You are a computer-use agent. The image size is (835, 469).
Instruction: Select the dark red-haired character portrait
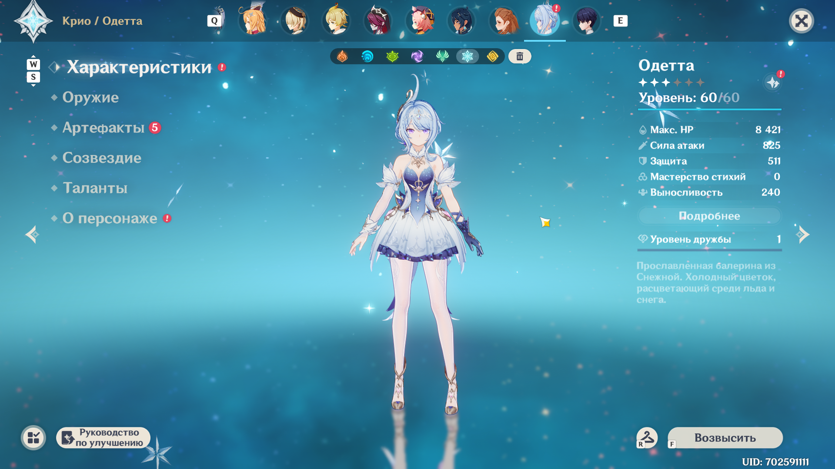(x=378, y=20)
